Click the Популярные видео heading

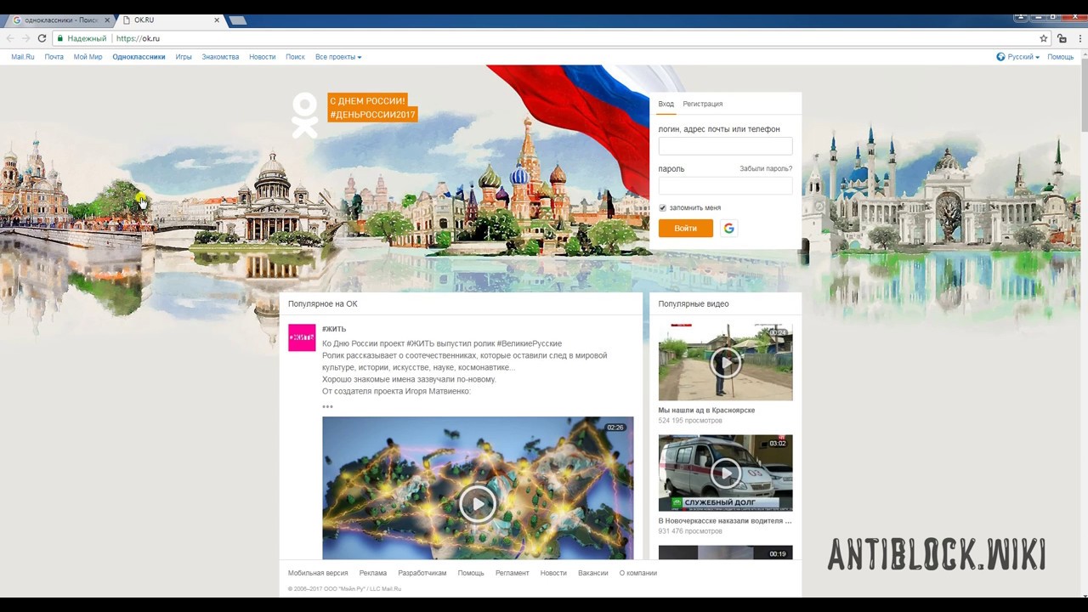pyautogui.click(x=694, y=303)
